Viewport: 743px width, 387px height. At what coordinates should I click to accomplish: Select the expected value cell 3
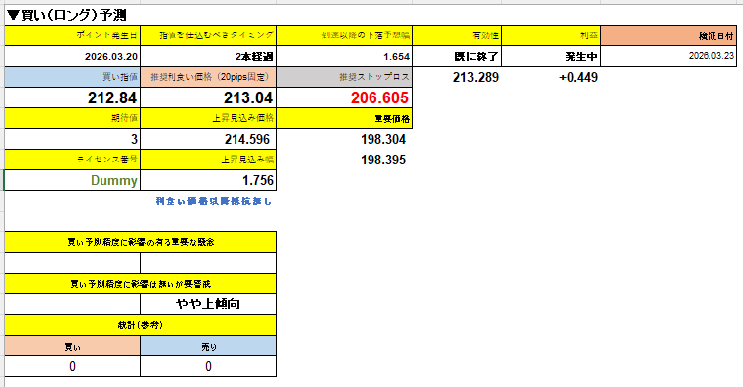(x=73, y=139)
